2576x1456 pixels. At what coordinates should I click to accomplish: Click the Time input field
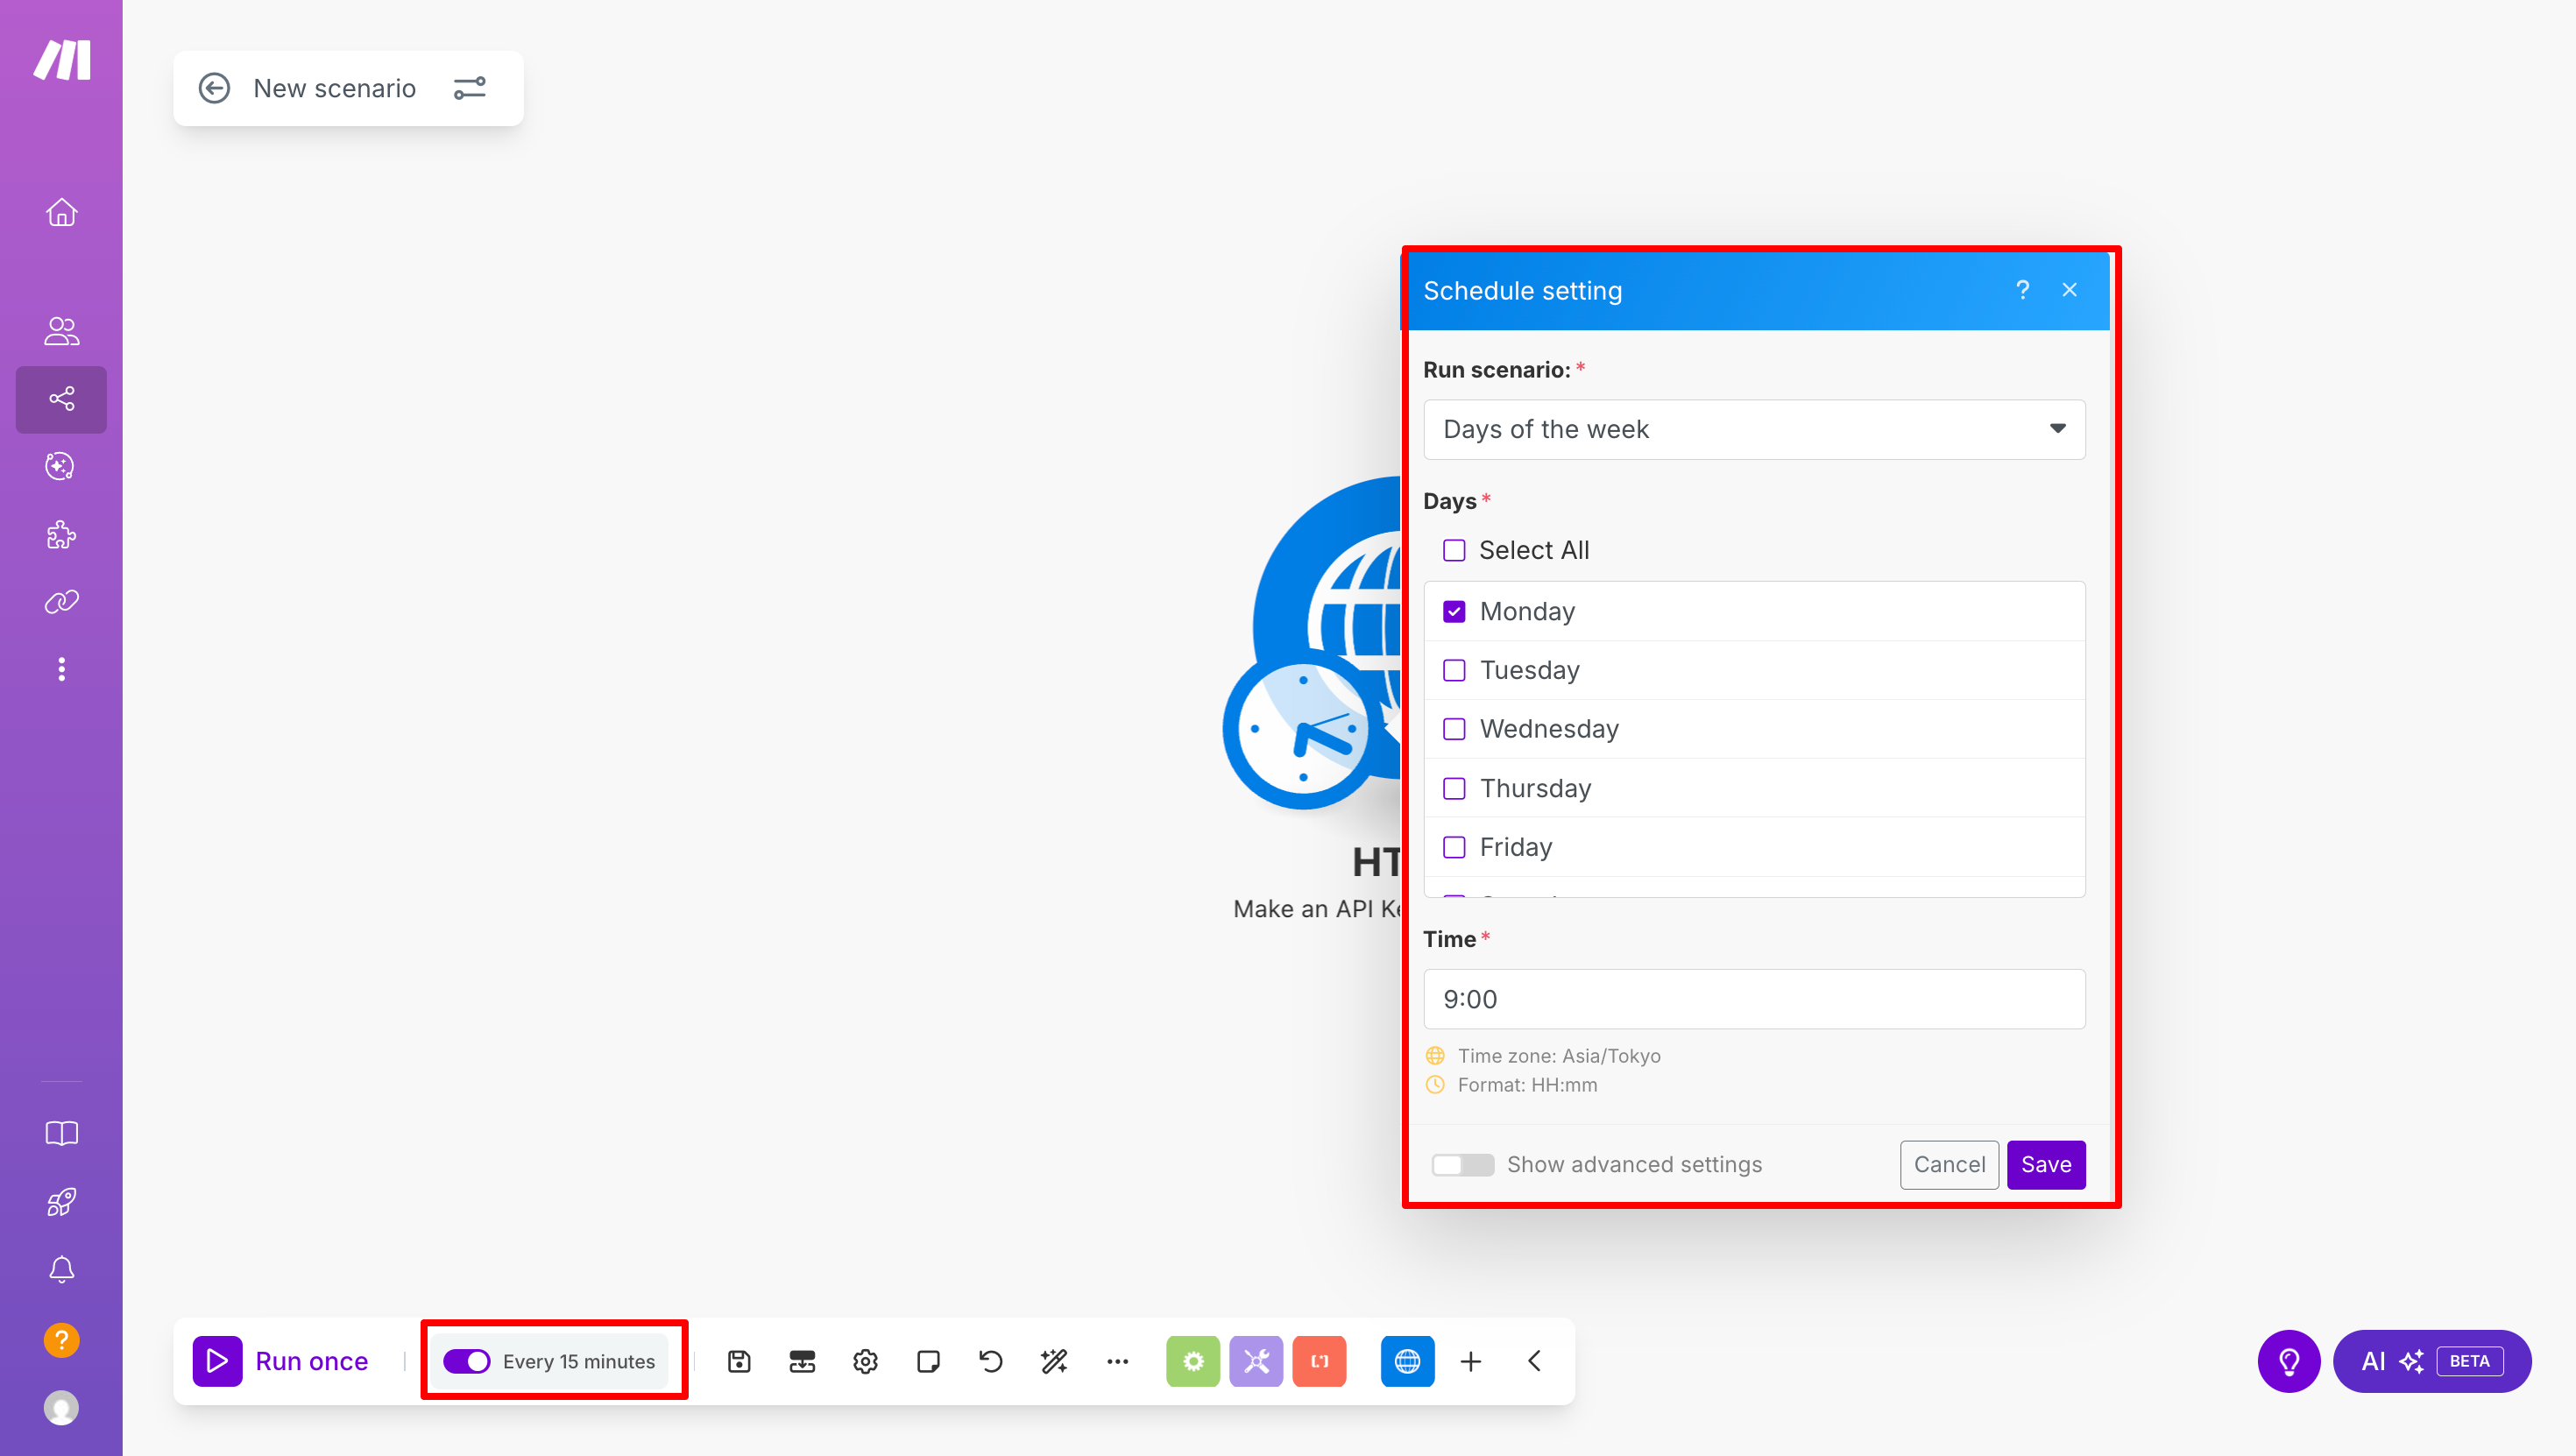click(1753, 998)
